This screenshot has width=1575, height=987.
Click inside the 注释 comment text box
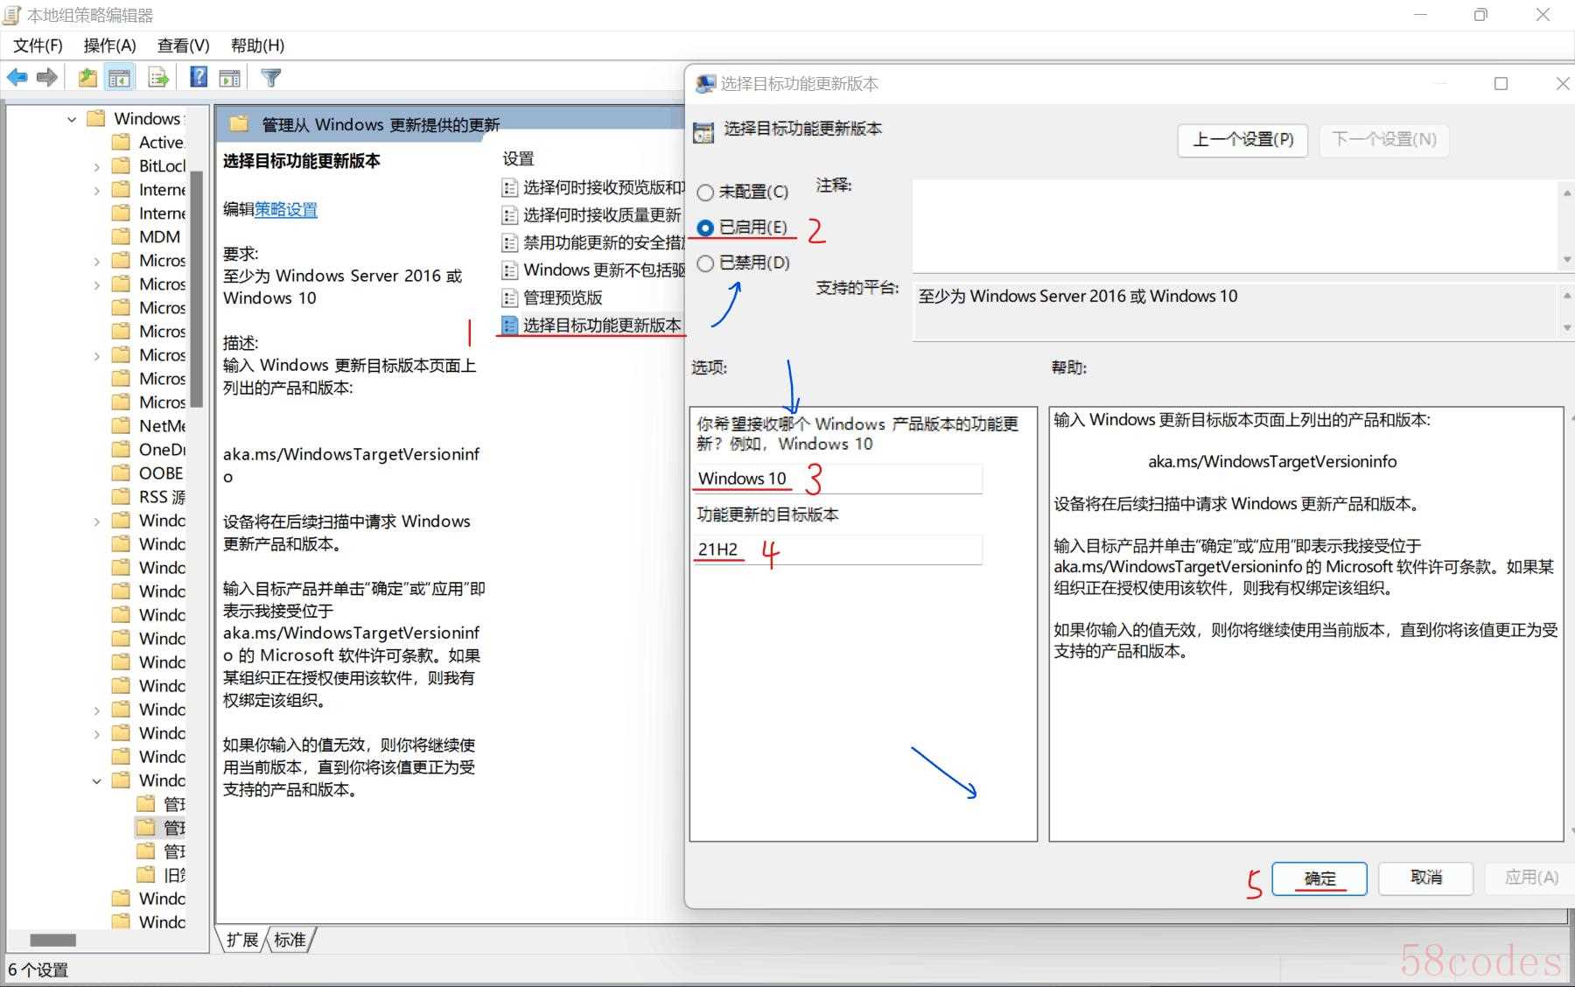[x=1235, y=226]
